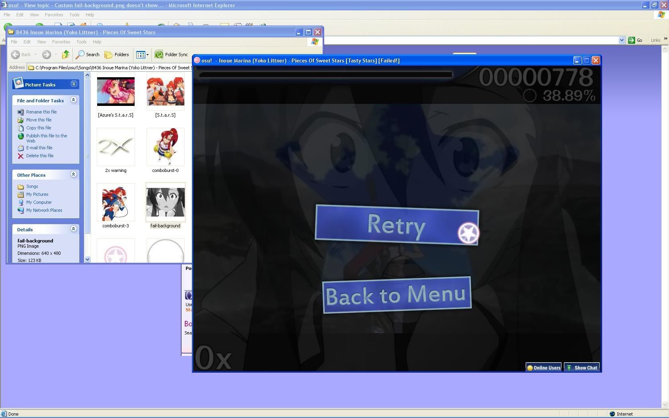Click the E-mail this file icon
The image size is (669, 418).
tap(21, 148)
